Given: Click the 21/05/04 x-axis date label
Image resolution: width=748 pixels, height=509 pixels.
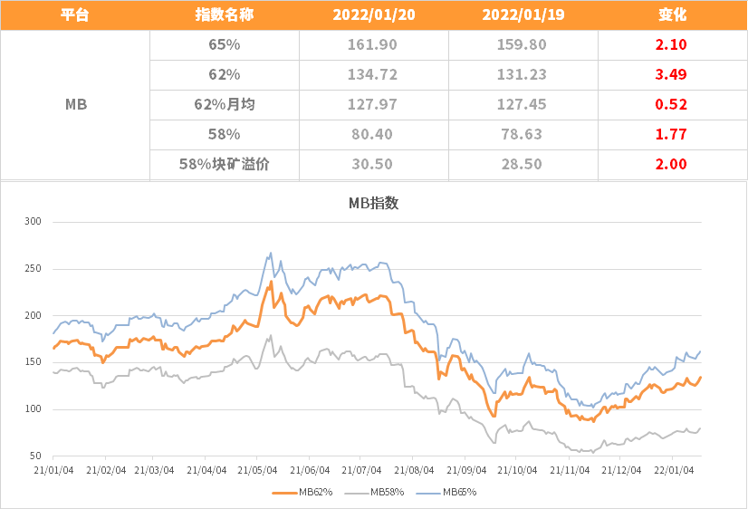Looking at the screenshot, I should [x=257, y=470].
